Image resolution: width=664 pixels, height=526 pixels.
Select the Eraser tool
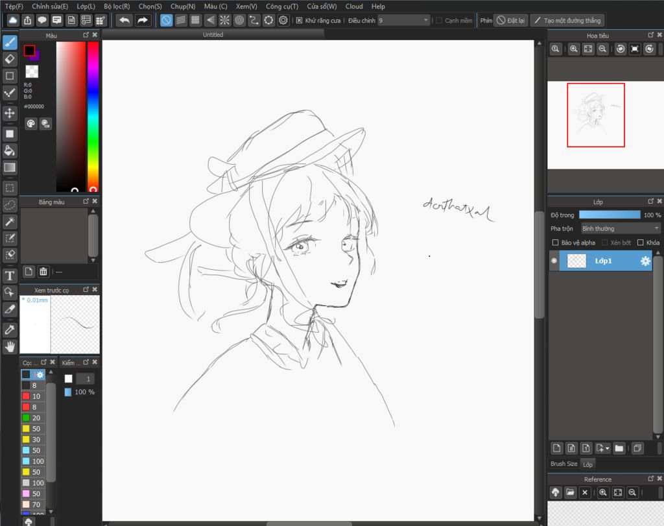pos(10,59)
